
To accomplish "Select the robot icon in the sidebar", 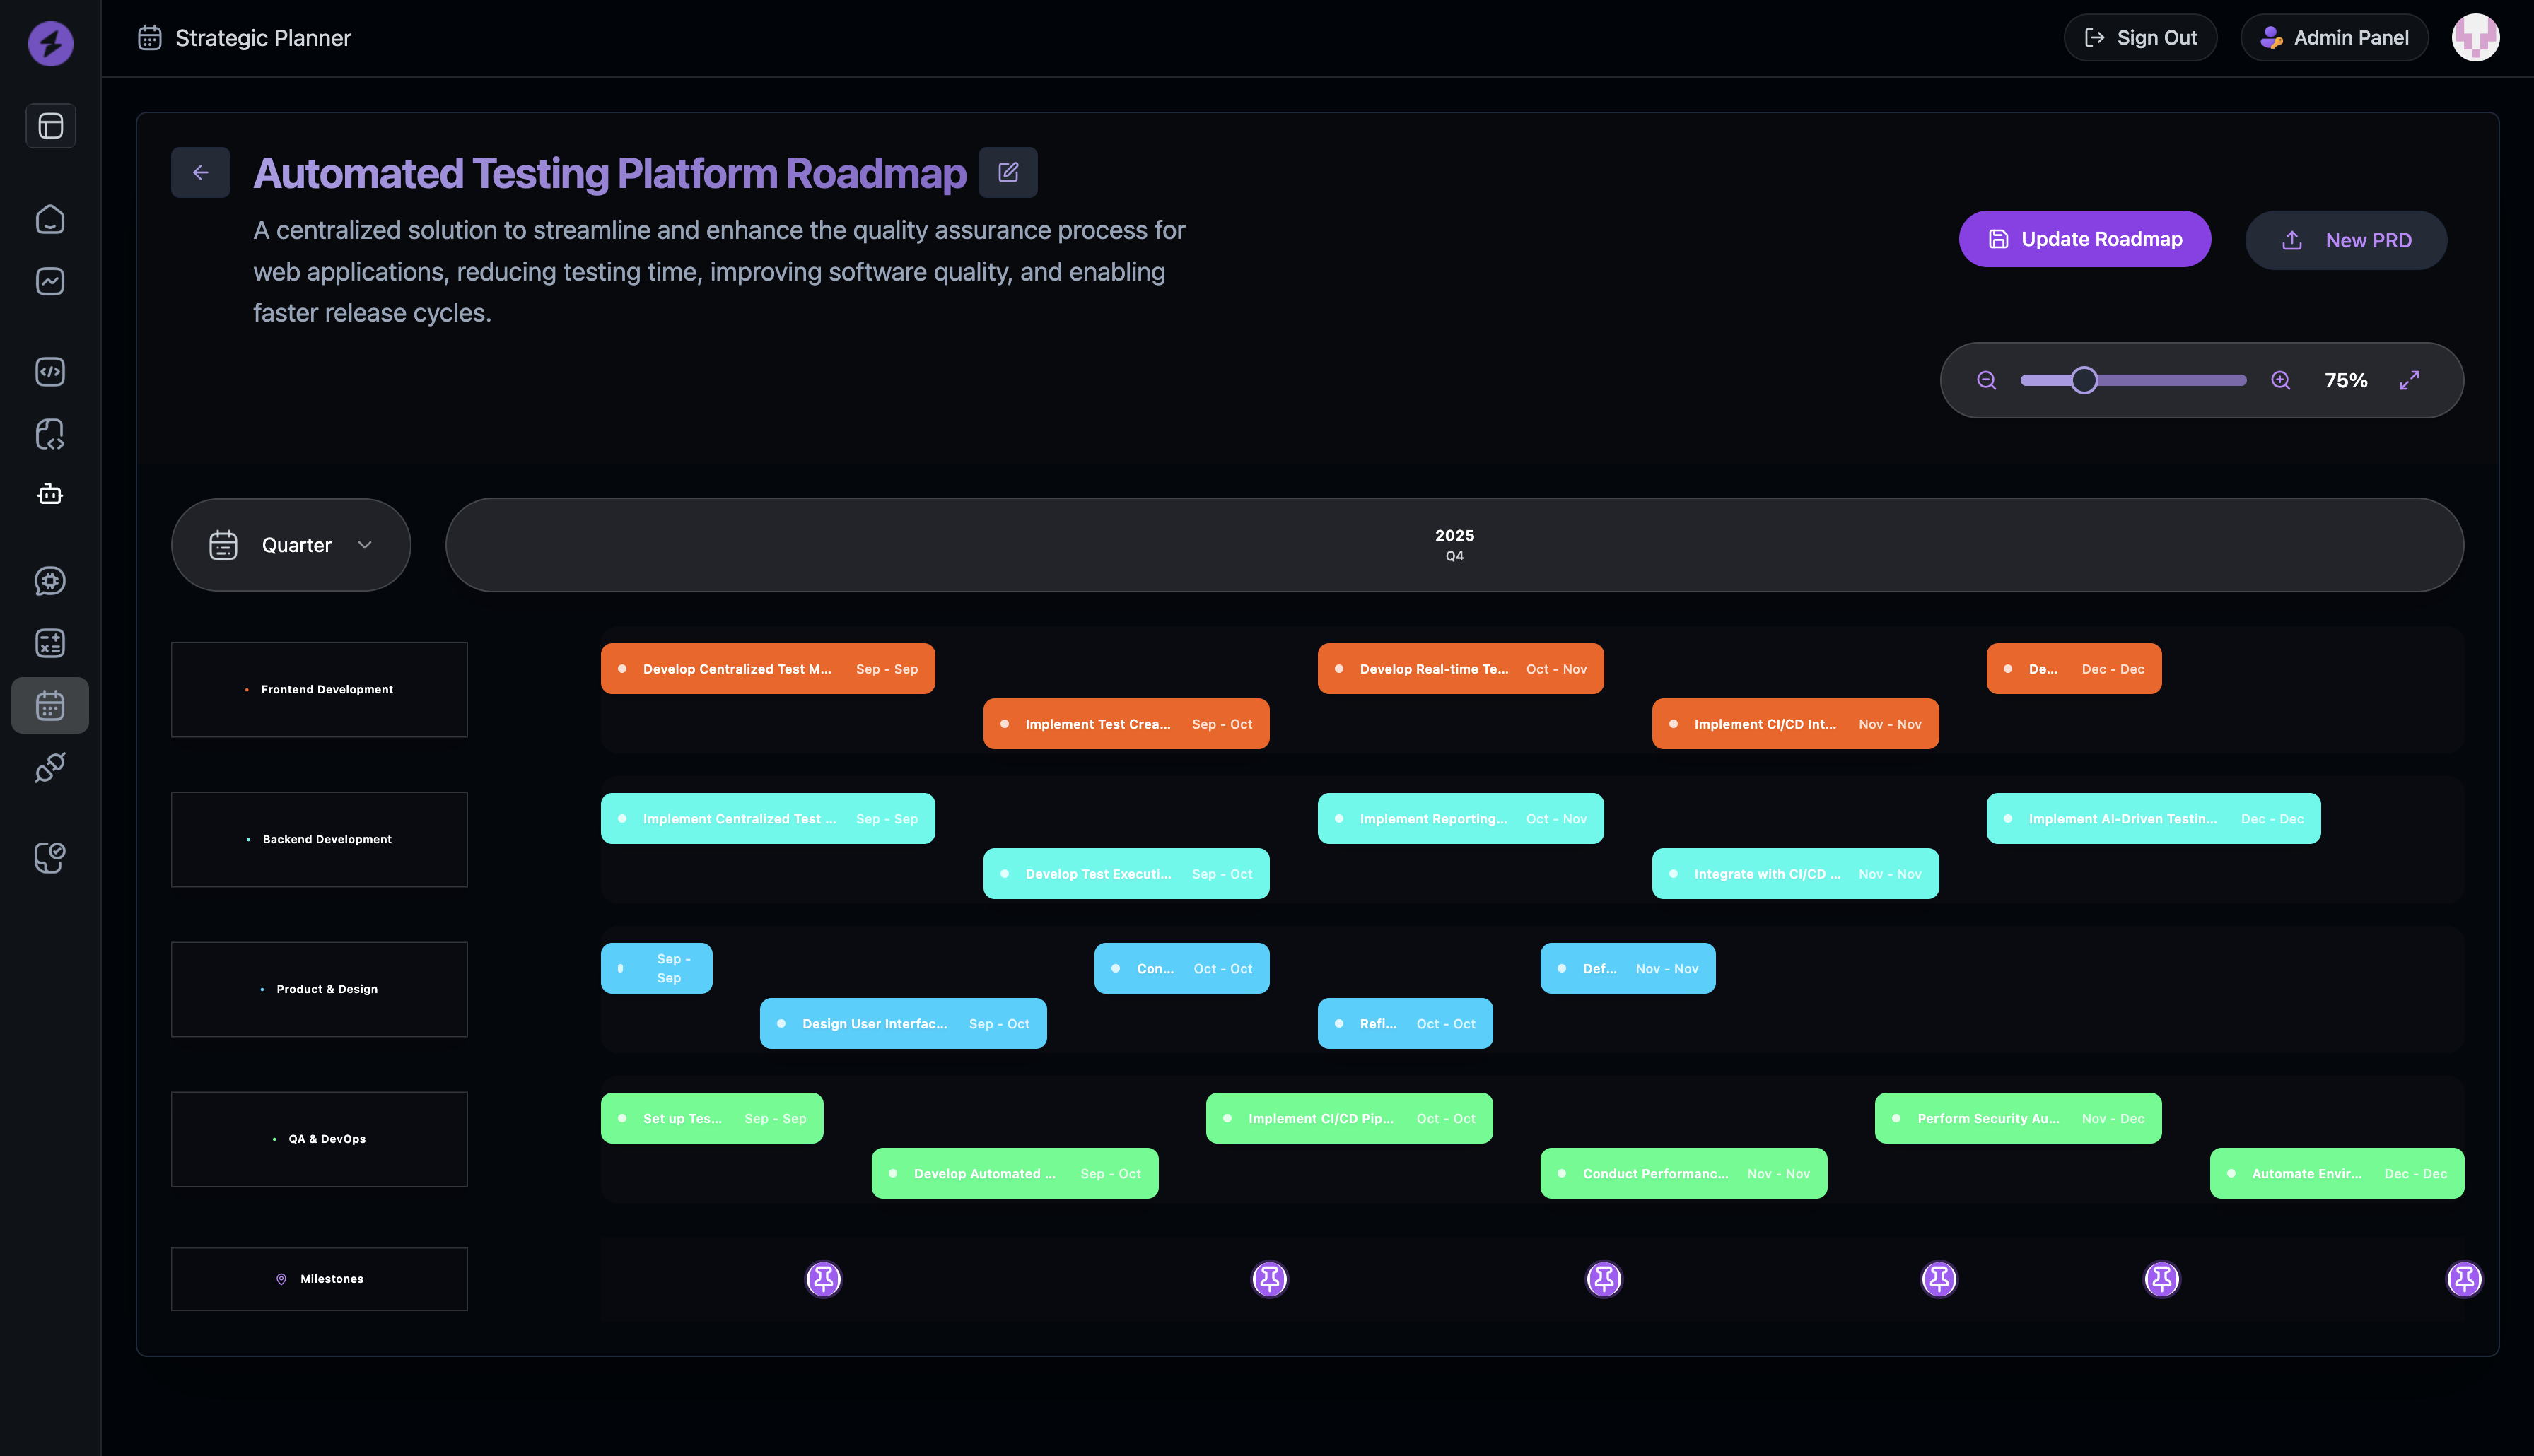I will coord(50,494).
